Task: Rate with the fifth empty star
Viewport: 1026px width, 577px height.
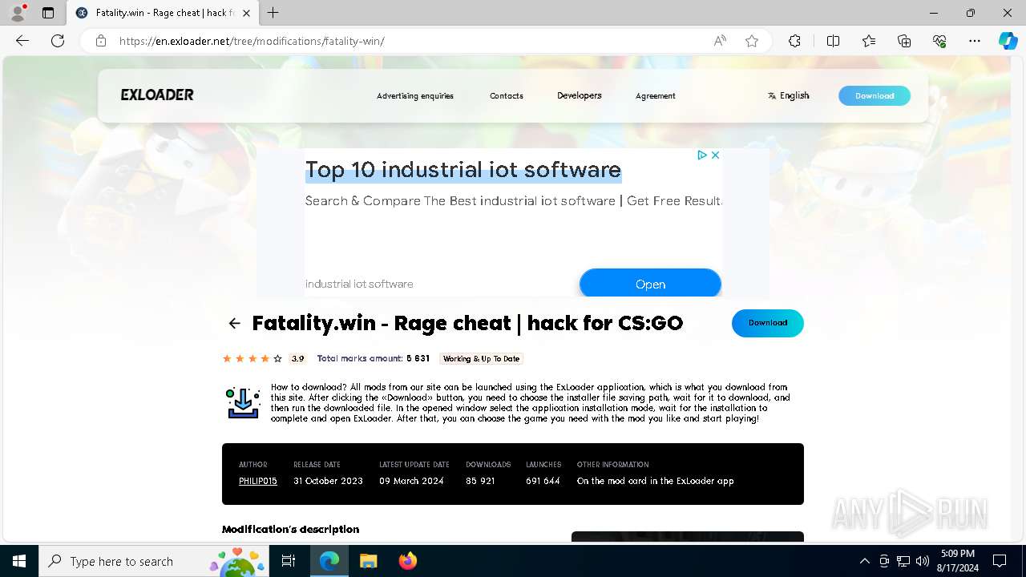Action: click(x=278, y=358)
